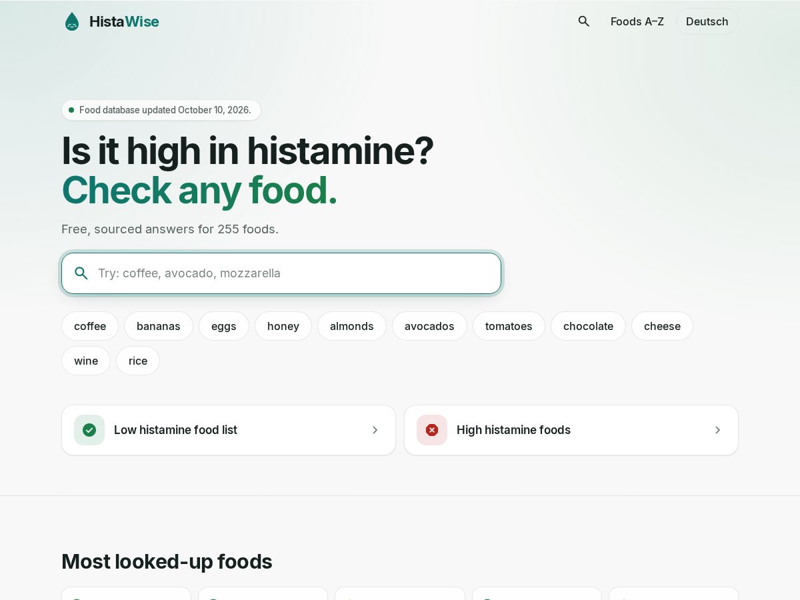Focus the food search input field

281,273
